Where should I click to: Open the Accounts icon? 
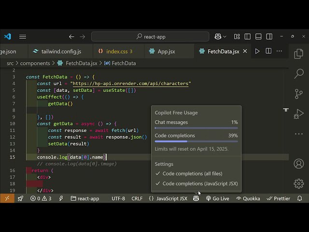[x=299, y=163]
